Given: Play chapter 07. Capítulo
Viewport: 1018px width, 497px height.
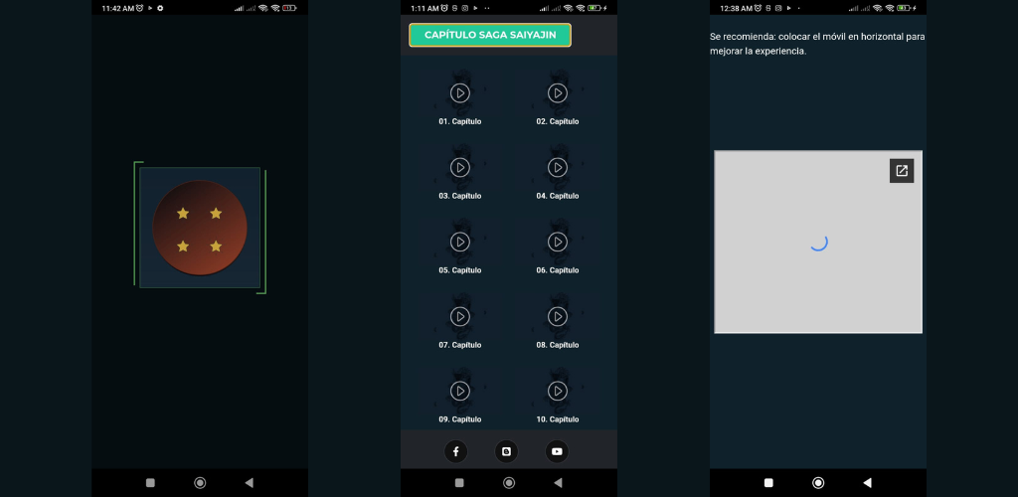Looking at the screenshot, I should coord(459,317).
